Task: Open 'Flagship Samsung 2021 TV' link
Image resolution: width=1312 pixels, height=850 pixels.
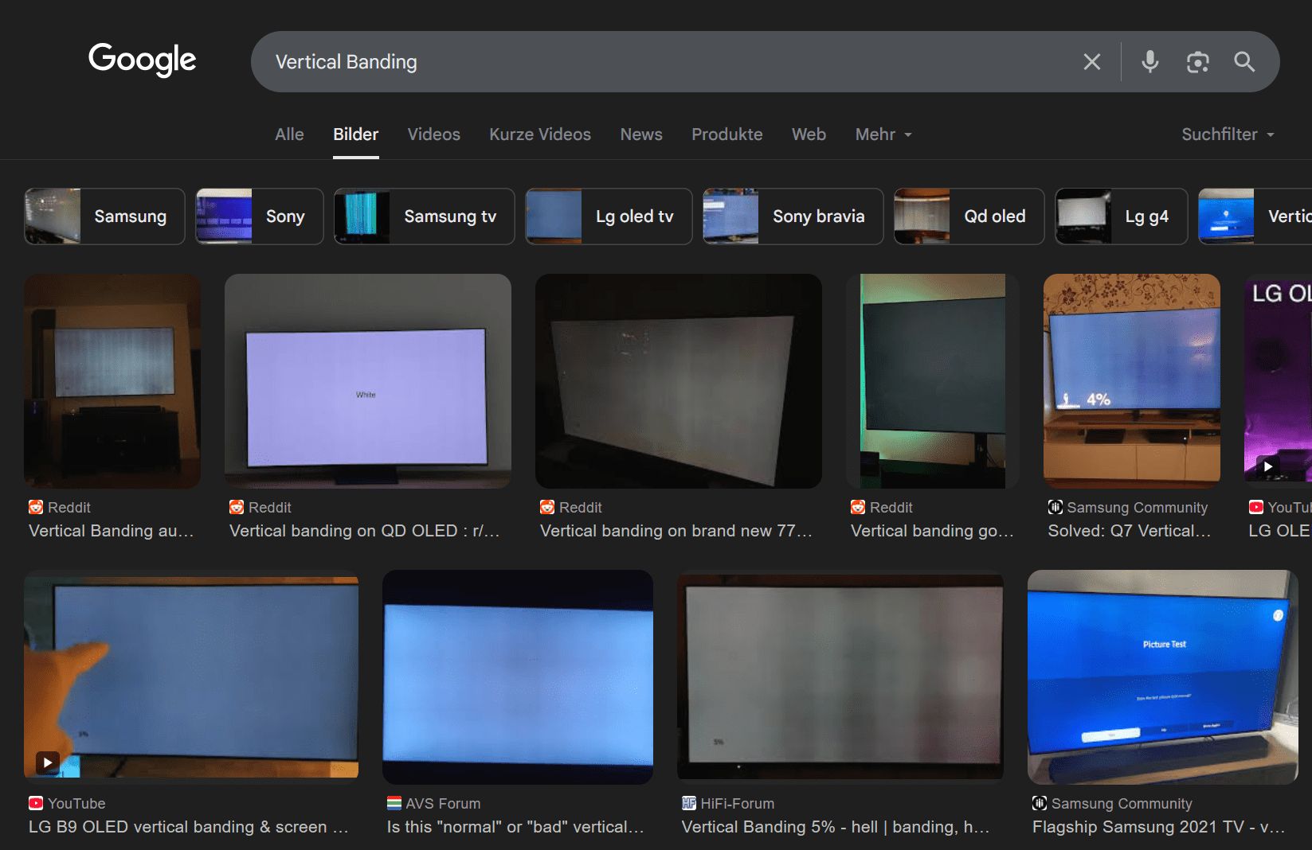Action: point(1158,827)
